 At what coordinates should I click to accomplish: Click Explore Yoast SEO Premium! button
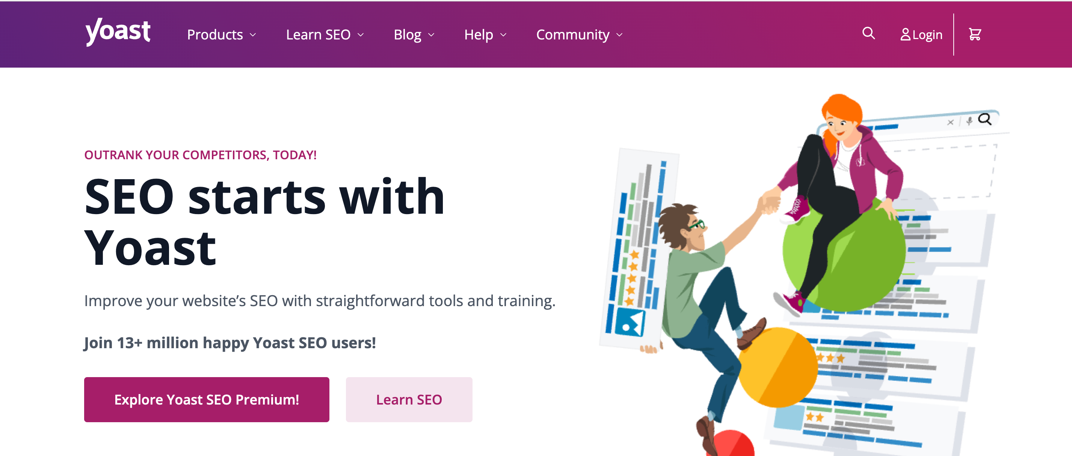pos(207,399)
